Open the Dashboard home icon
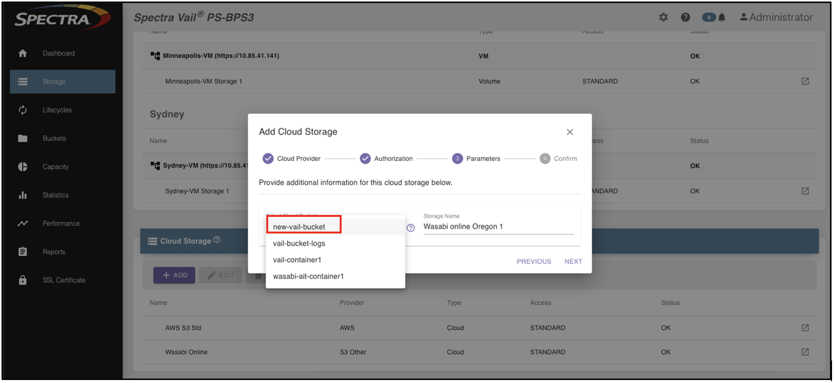The image size is (834, 383). pyautogui.click(x=23, y=53)
